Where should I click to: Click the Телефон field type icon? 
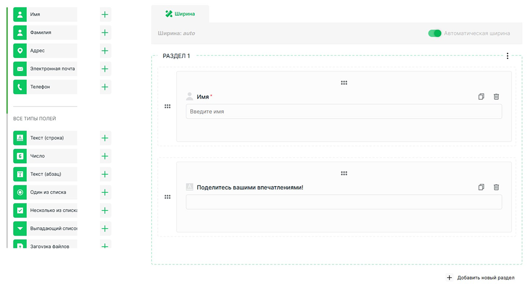(20, 87)
